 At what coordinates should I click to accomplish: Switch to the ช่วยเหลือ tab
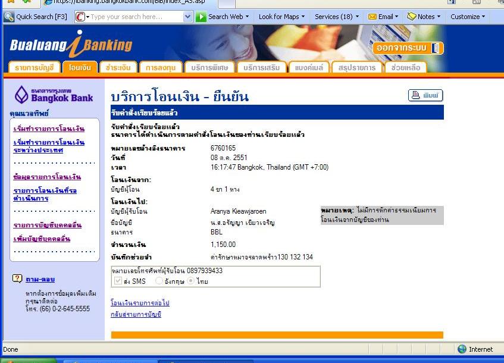406,67
